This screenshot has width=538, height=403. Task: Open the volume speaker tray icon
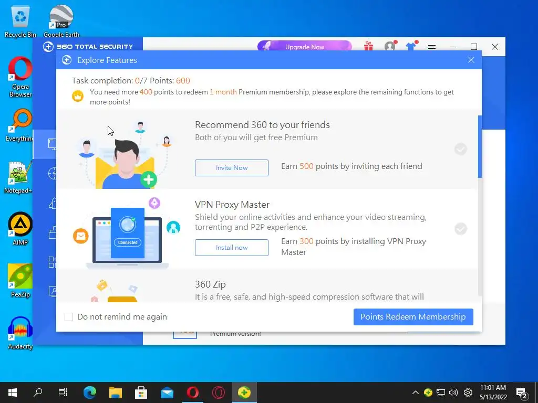[x=453, y=393]
